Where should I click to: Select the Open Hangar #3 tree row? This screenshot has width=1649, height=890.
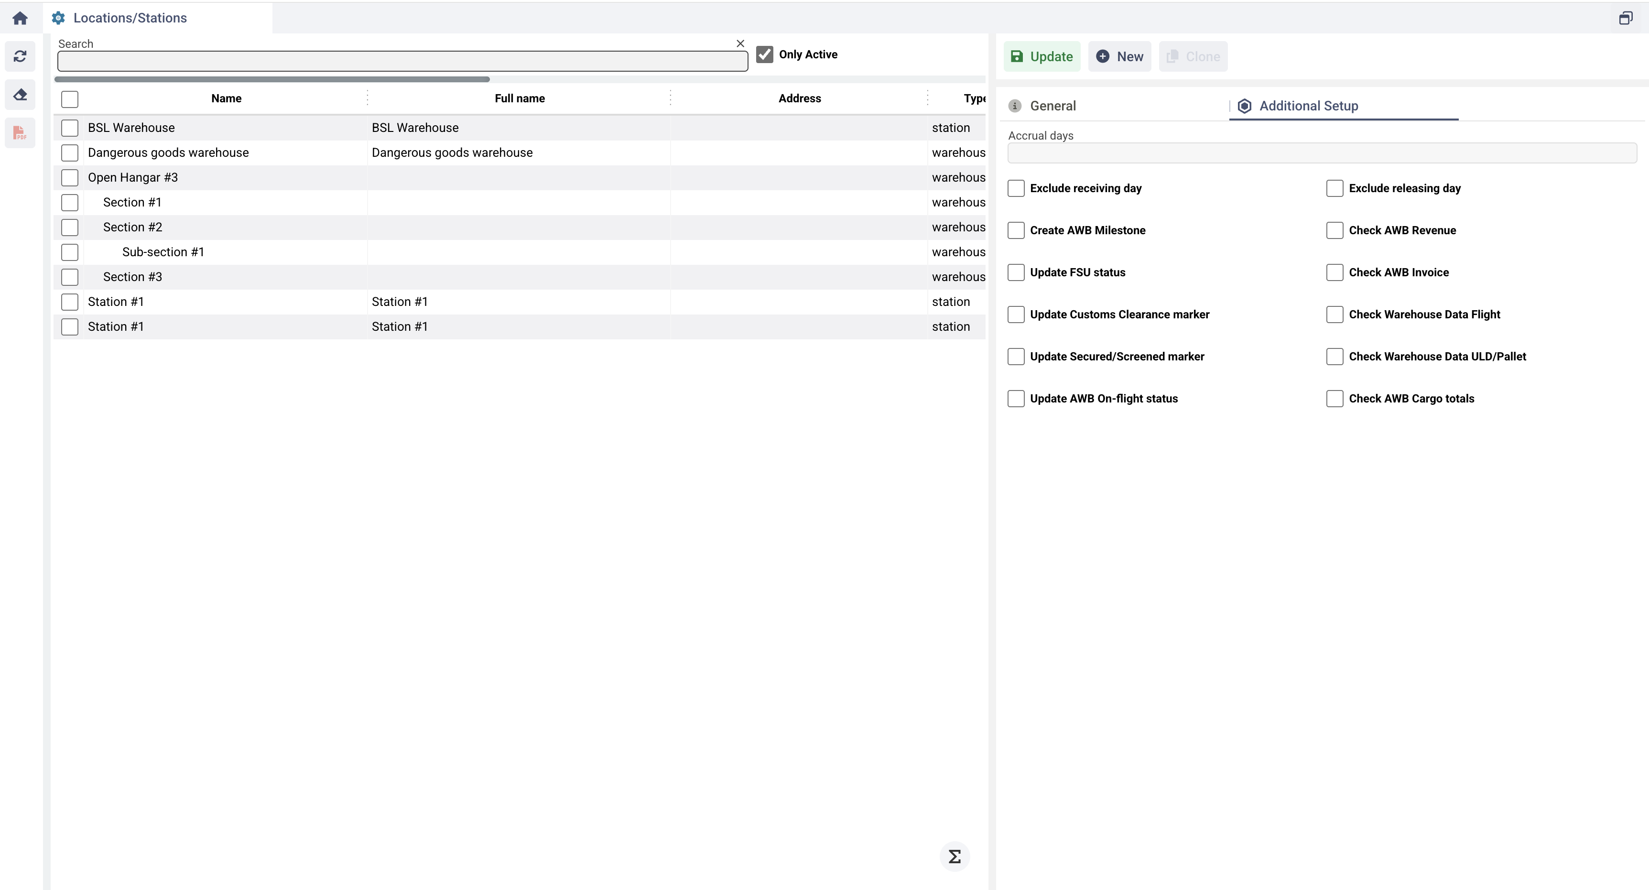coord(132,177)
